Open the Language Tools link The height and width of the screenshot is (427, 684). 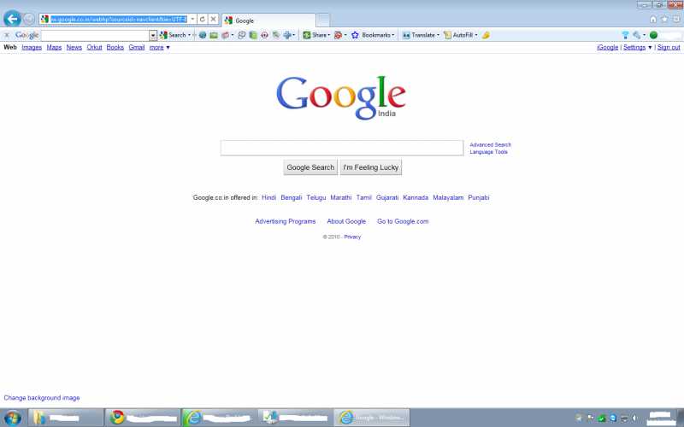[488, 152]
